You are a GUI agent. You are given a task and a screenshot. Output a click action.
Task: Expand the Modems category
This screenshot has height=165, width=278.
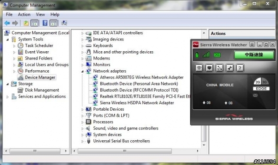pyautogui.click(x=82, y=59)
